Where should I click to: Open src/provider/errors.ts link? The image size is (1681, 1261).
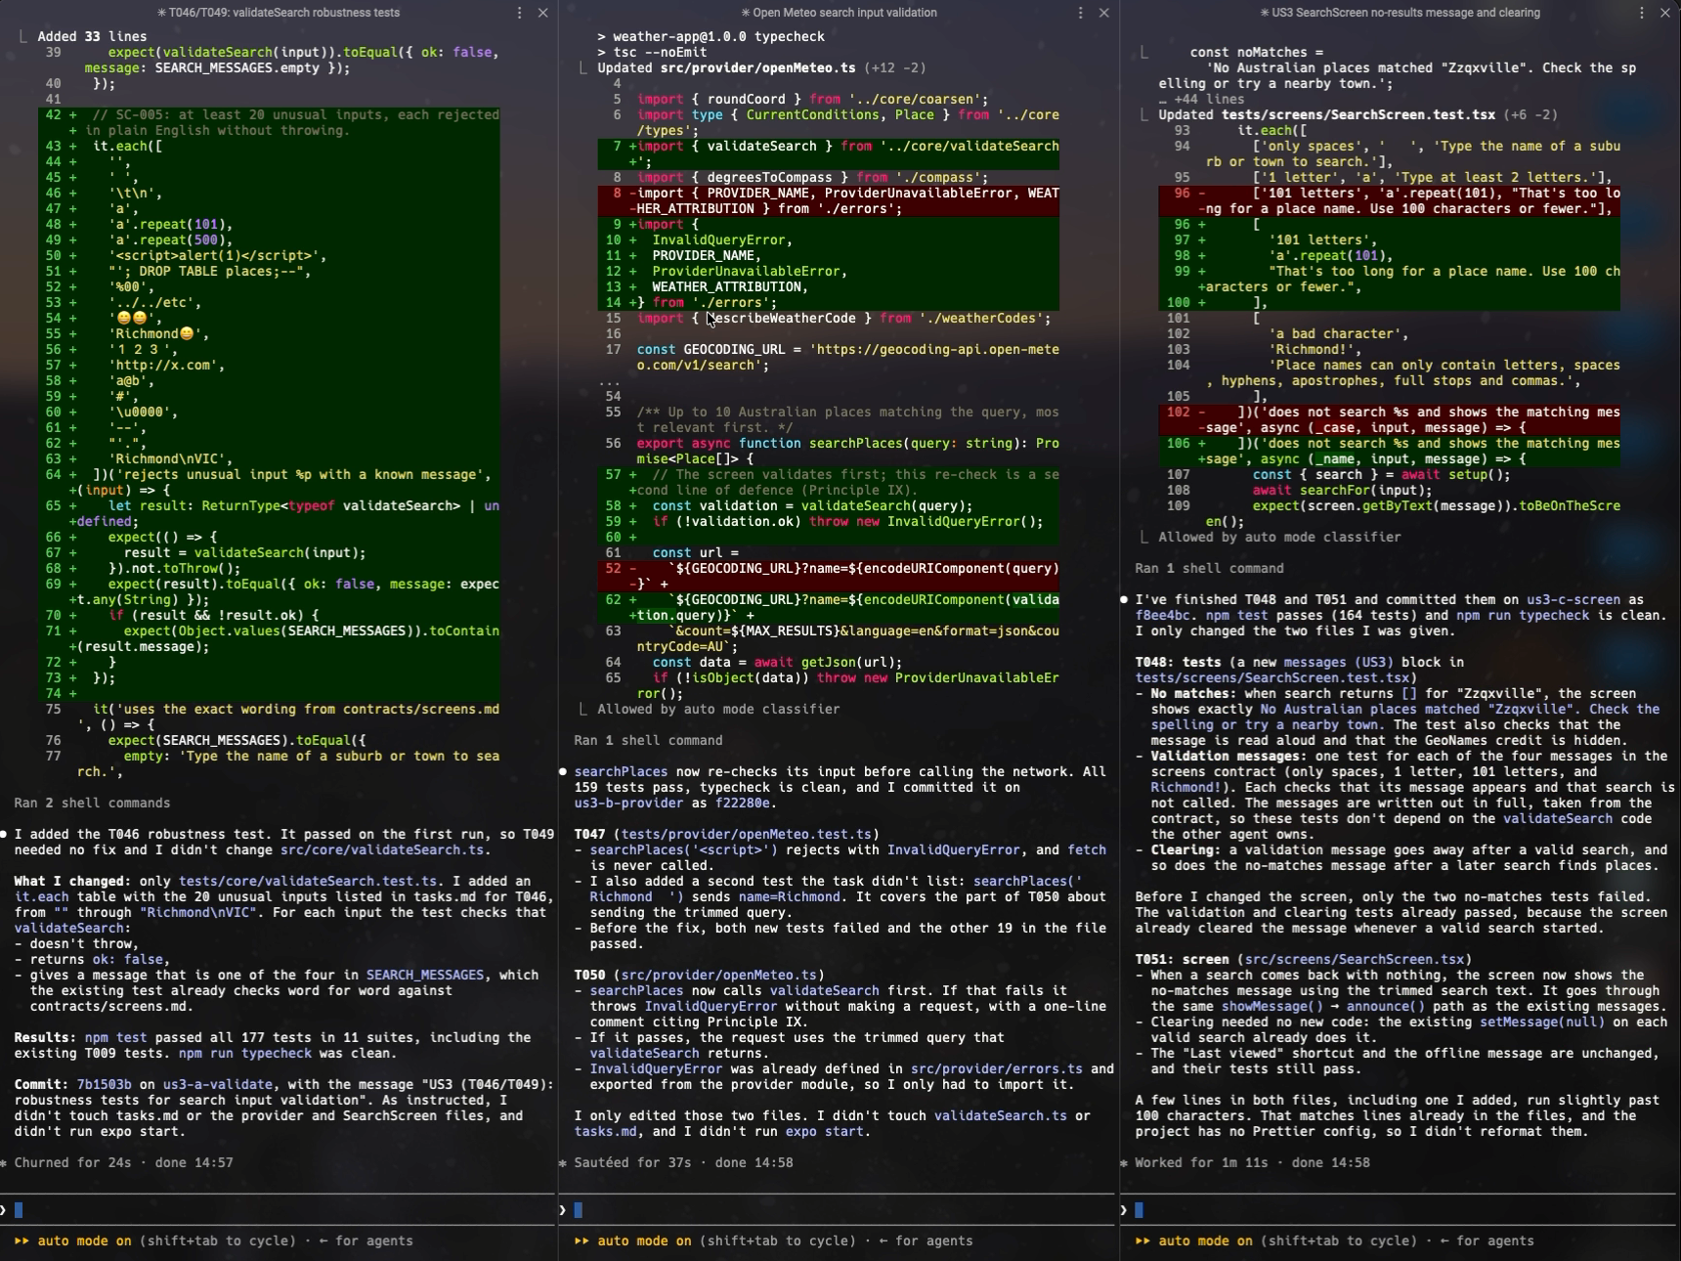coord(996,1069)
